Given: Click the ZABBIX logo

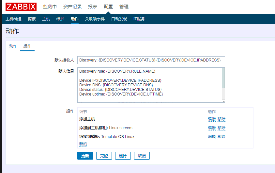Looking at the screenshot, I should (x=21, y=7).
